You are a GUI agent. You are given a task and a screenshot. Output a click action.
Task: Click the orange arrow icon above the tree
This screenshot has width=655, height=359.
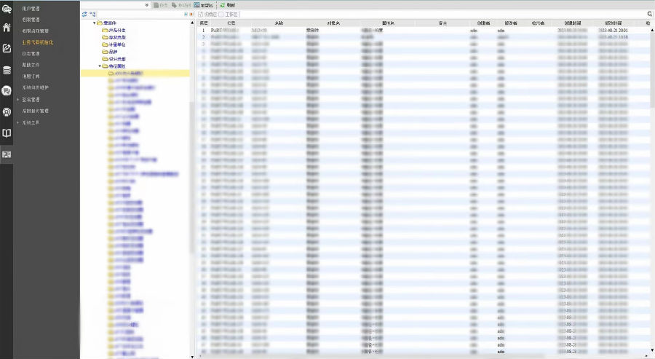point(191,15)
